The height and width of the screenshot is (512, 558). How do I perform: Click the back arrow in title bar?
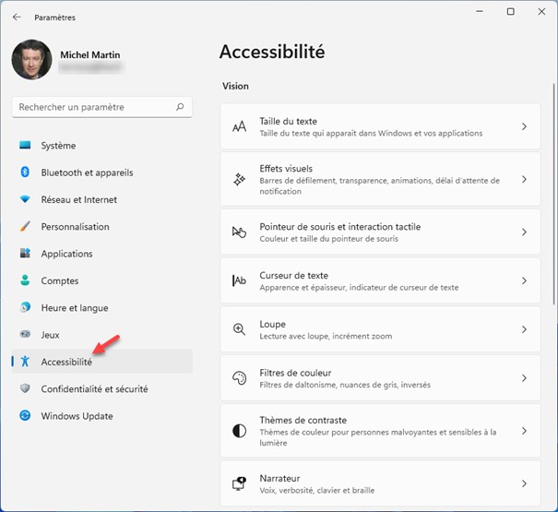tap(17, 18)
